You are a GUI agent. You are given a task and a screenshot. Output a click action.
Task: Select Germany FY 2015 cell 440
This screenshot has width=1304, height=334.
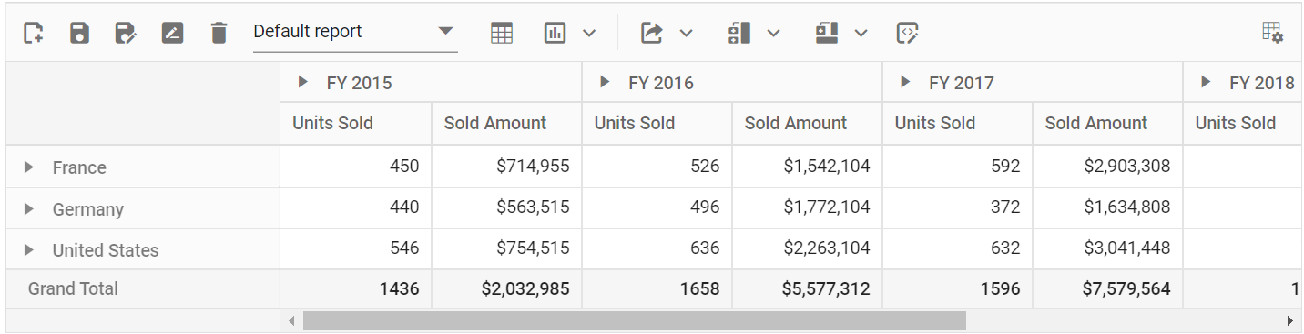[356, 207]
